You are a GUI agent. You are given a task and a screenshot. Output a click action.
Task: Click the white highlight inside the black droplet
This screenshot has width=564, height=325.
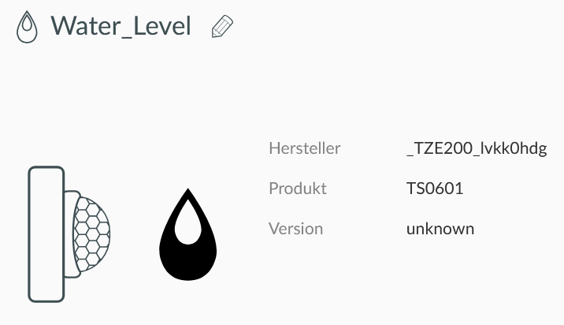(187, 230)
